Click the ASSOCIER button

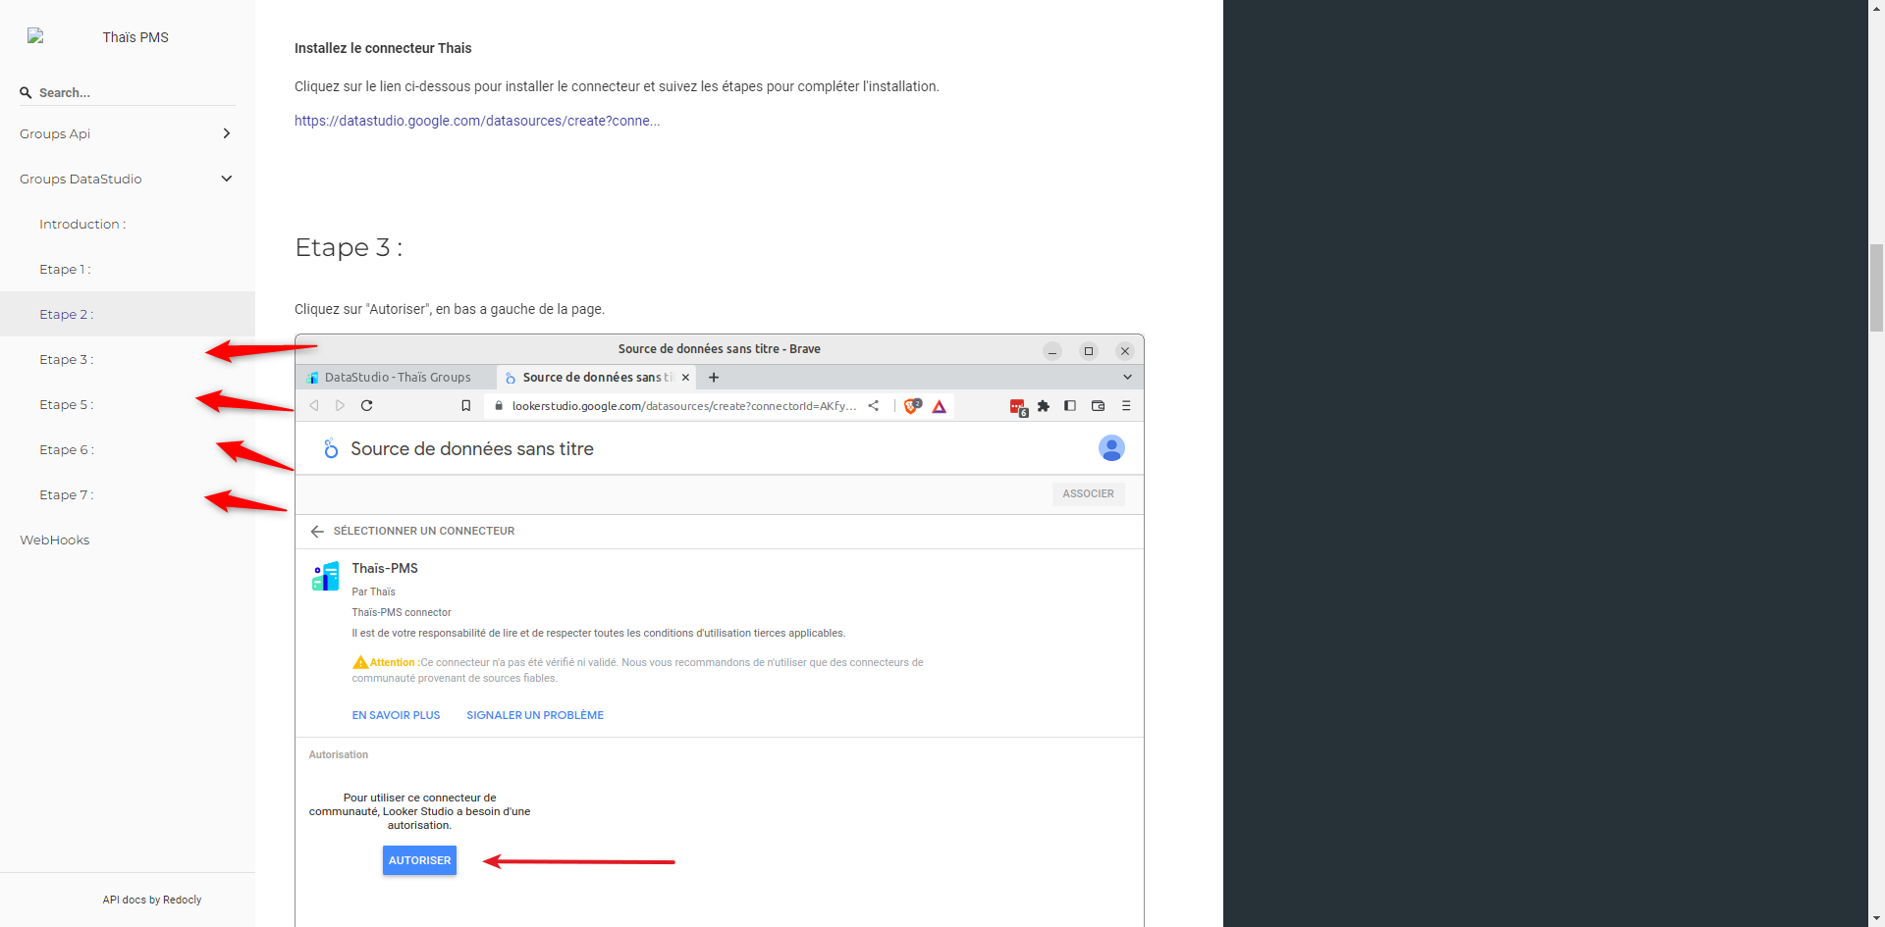(1088, 493)
